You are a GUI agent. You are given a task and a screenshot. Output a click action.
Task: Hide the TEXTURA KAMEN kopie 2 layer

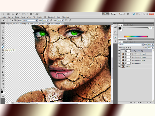(x=119, y=57)
